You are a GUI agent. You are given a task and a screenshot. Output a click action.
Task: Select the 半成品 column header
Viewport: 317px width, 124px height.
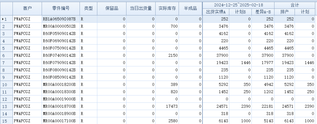[x=190, y=8]
